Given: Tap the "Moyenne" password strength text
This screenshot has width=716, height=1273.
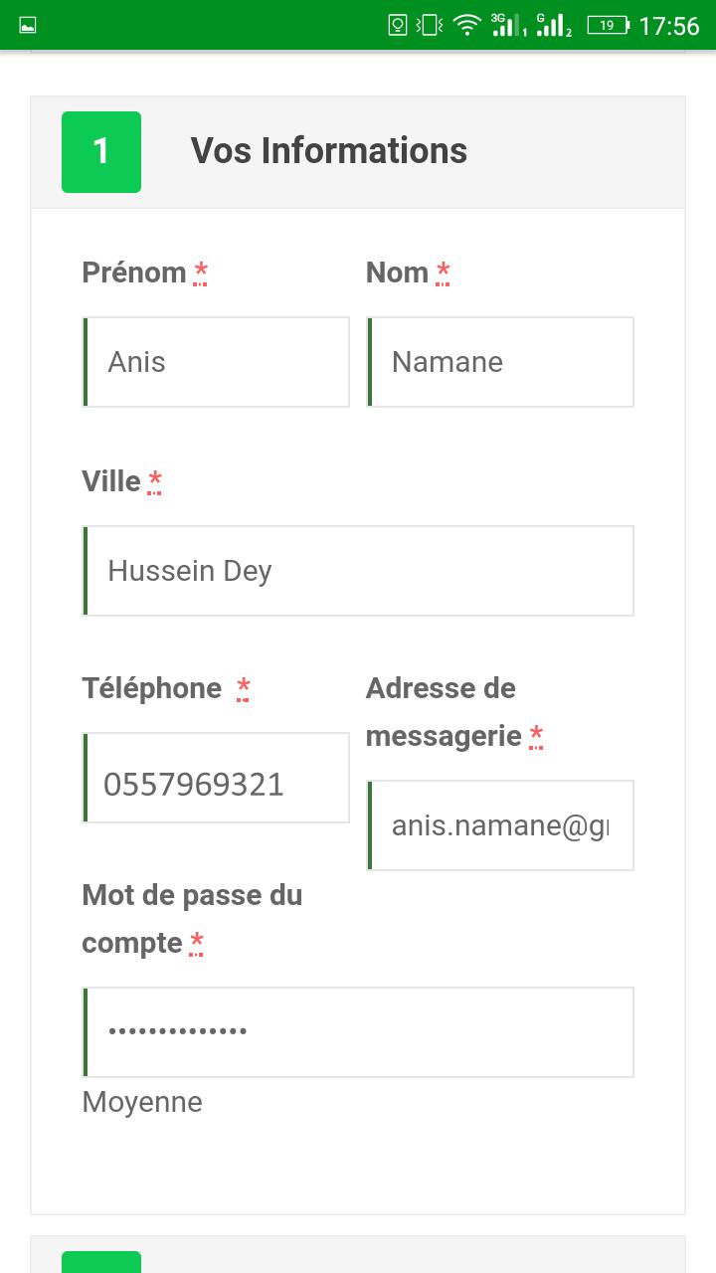Looking at the screenshot, I should coord(142,1102).
